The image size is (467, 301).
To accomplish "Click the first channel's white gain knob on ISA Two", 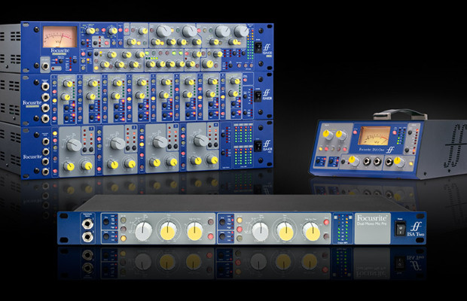I will point(144,231).
